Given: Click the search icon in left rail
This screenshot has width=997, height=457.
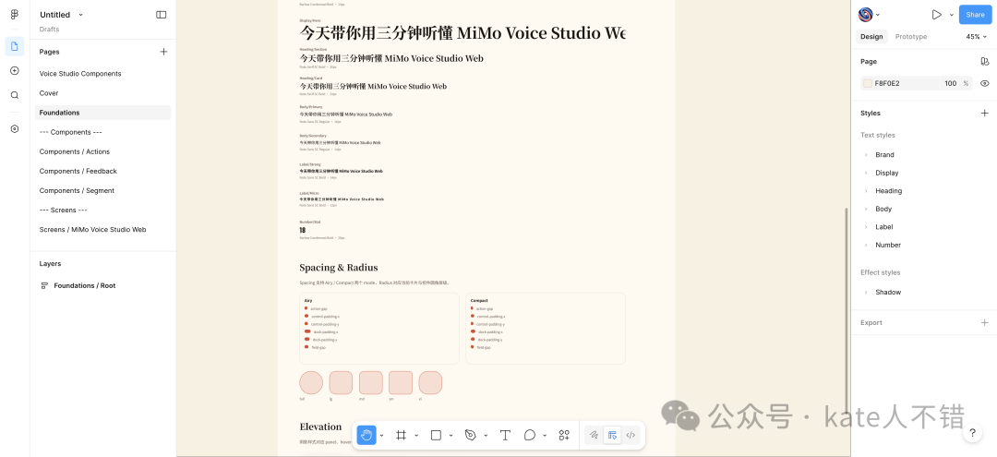Looking at the screenshot, I should click(x=15, y=95).
